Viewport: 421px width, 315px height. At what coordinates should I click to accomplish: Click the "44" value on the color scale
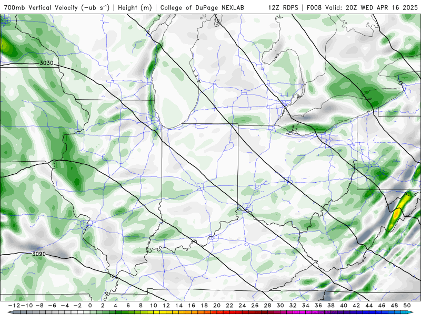[369, 306]
